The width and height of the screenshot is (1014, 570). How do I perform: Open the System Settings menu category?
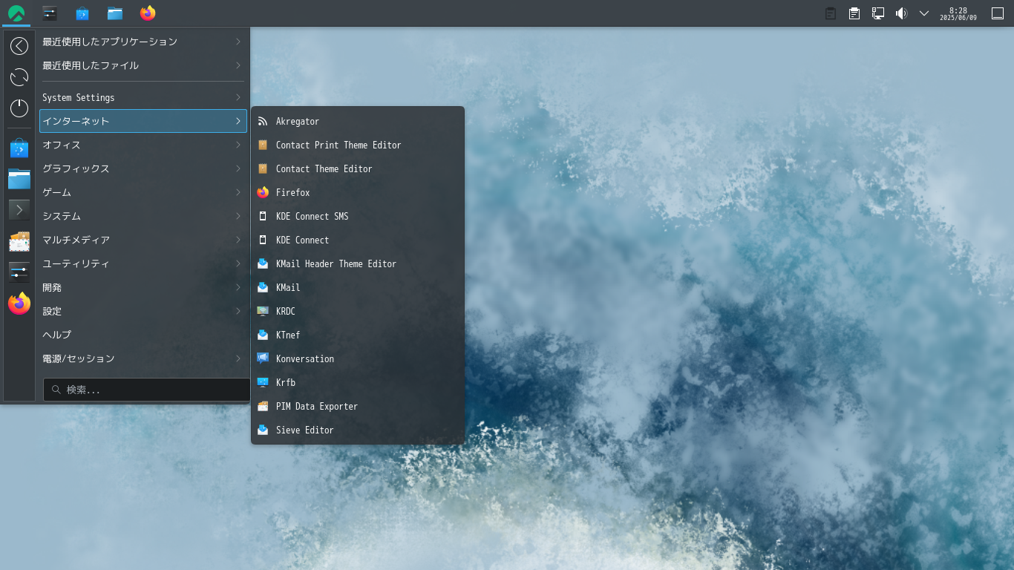pyautogui.click(x=143, y=97)
